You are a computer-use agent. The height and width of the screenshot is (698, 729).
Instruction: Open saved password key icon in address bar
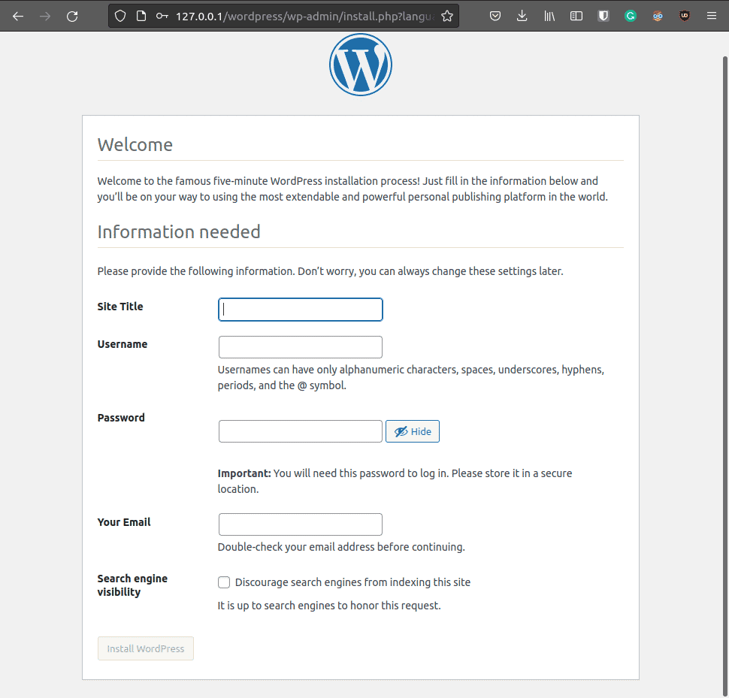point(162,17)
